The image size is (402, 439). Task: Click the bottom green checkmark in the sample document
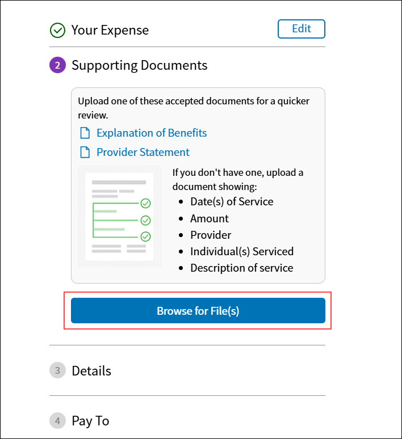(145, 237)
